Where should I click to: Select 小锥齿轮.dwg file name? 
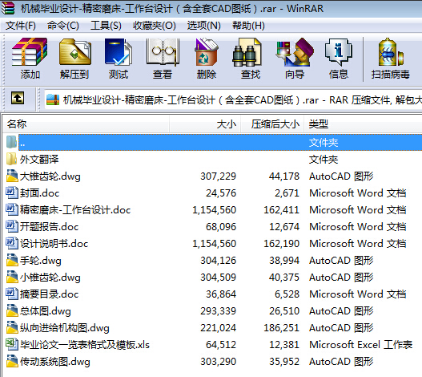click(50, 277)
